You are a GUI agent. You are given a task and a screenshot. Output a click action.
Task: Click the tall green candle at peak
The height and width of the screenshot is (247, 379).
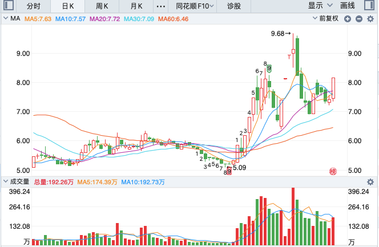297,57
